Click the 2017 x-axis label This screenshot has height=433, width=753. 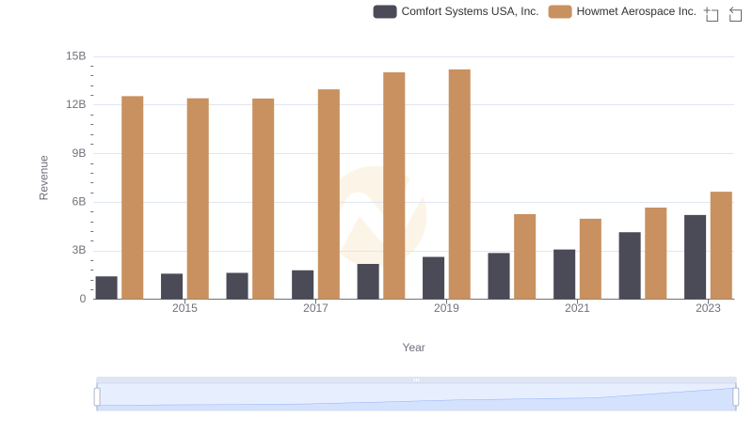pos(315,308)
